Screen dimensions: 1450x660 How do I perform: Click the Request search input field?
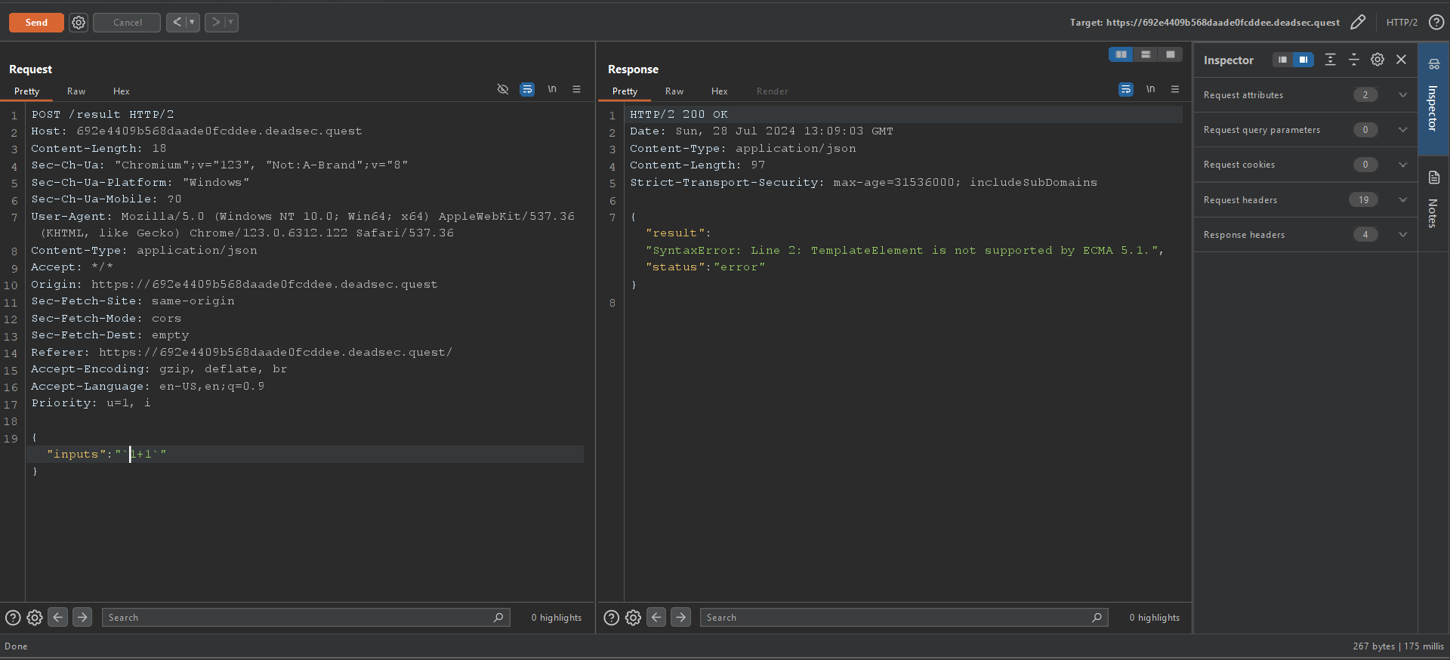tap(298, 618)
